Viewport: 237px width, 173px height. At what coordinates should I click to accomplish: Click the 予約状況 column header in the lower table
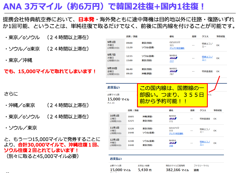coord(218,110)
